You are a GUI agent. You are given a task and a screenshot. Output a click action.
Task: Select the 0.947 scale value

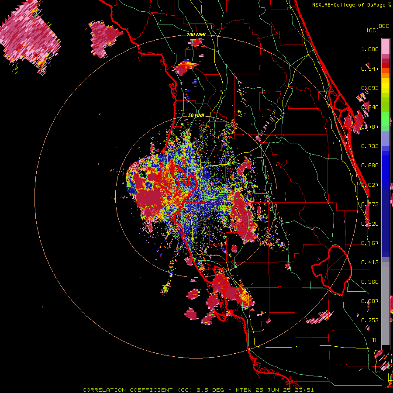point(370,69)
